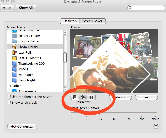Viewport: 166px width, 138px height.
Task: Select the collage display style icon
Action: 83,97
